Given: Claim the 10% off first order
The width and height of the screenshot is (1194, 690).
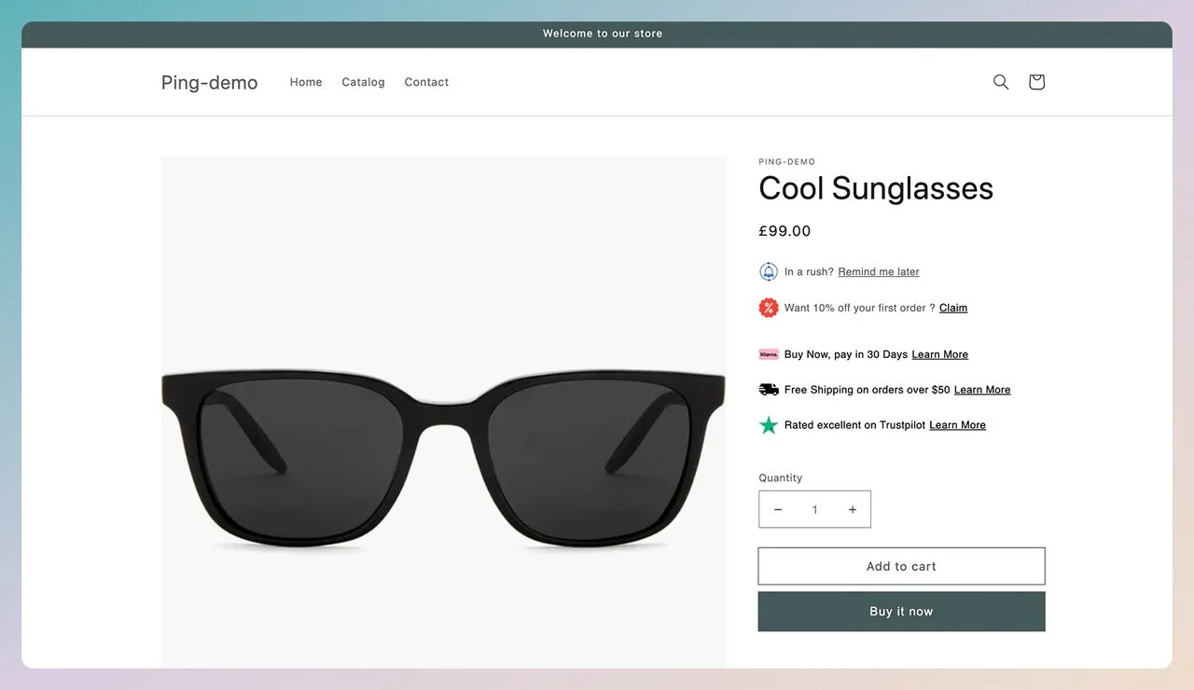Looking at the screenshot, I should 953,308.
